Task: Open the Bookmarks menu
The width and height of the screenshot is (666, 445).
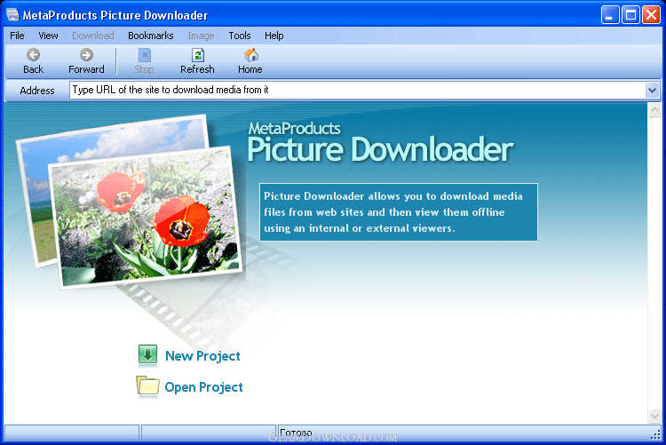Action: click(x=151, y=36)
